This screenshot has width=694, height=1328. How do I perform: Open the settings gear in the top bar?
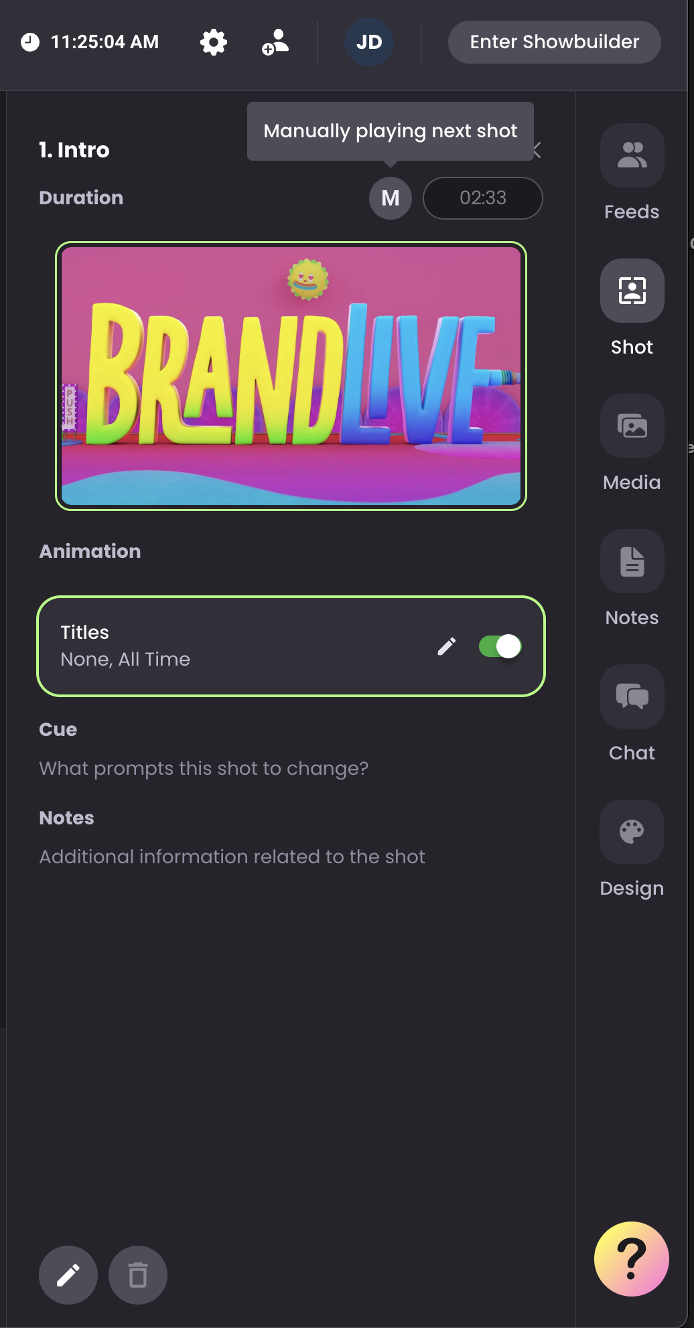[214, 42]
